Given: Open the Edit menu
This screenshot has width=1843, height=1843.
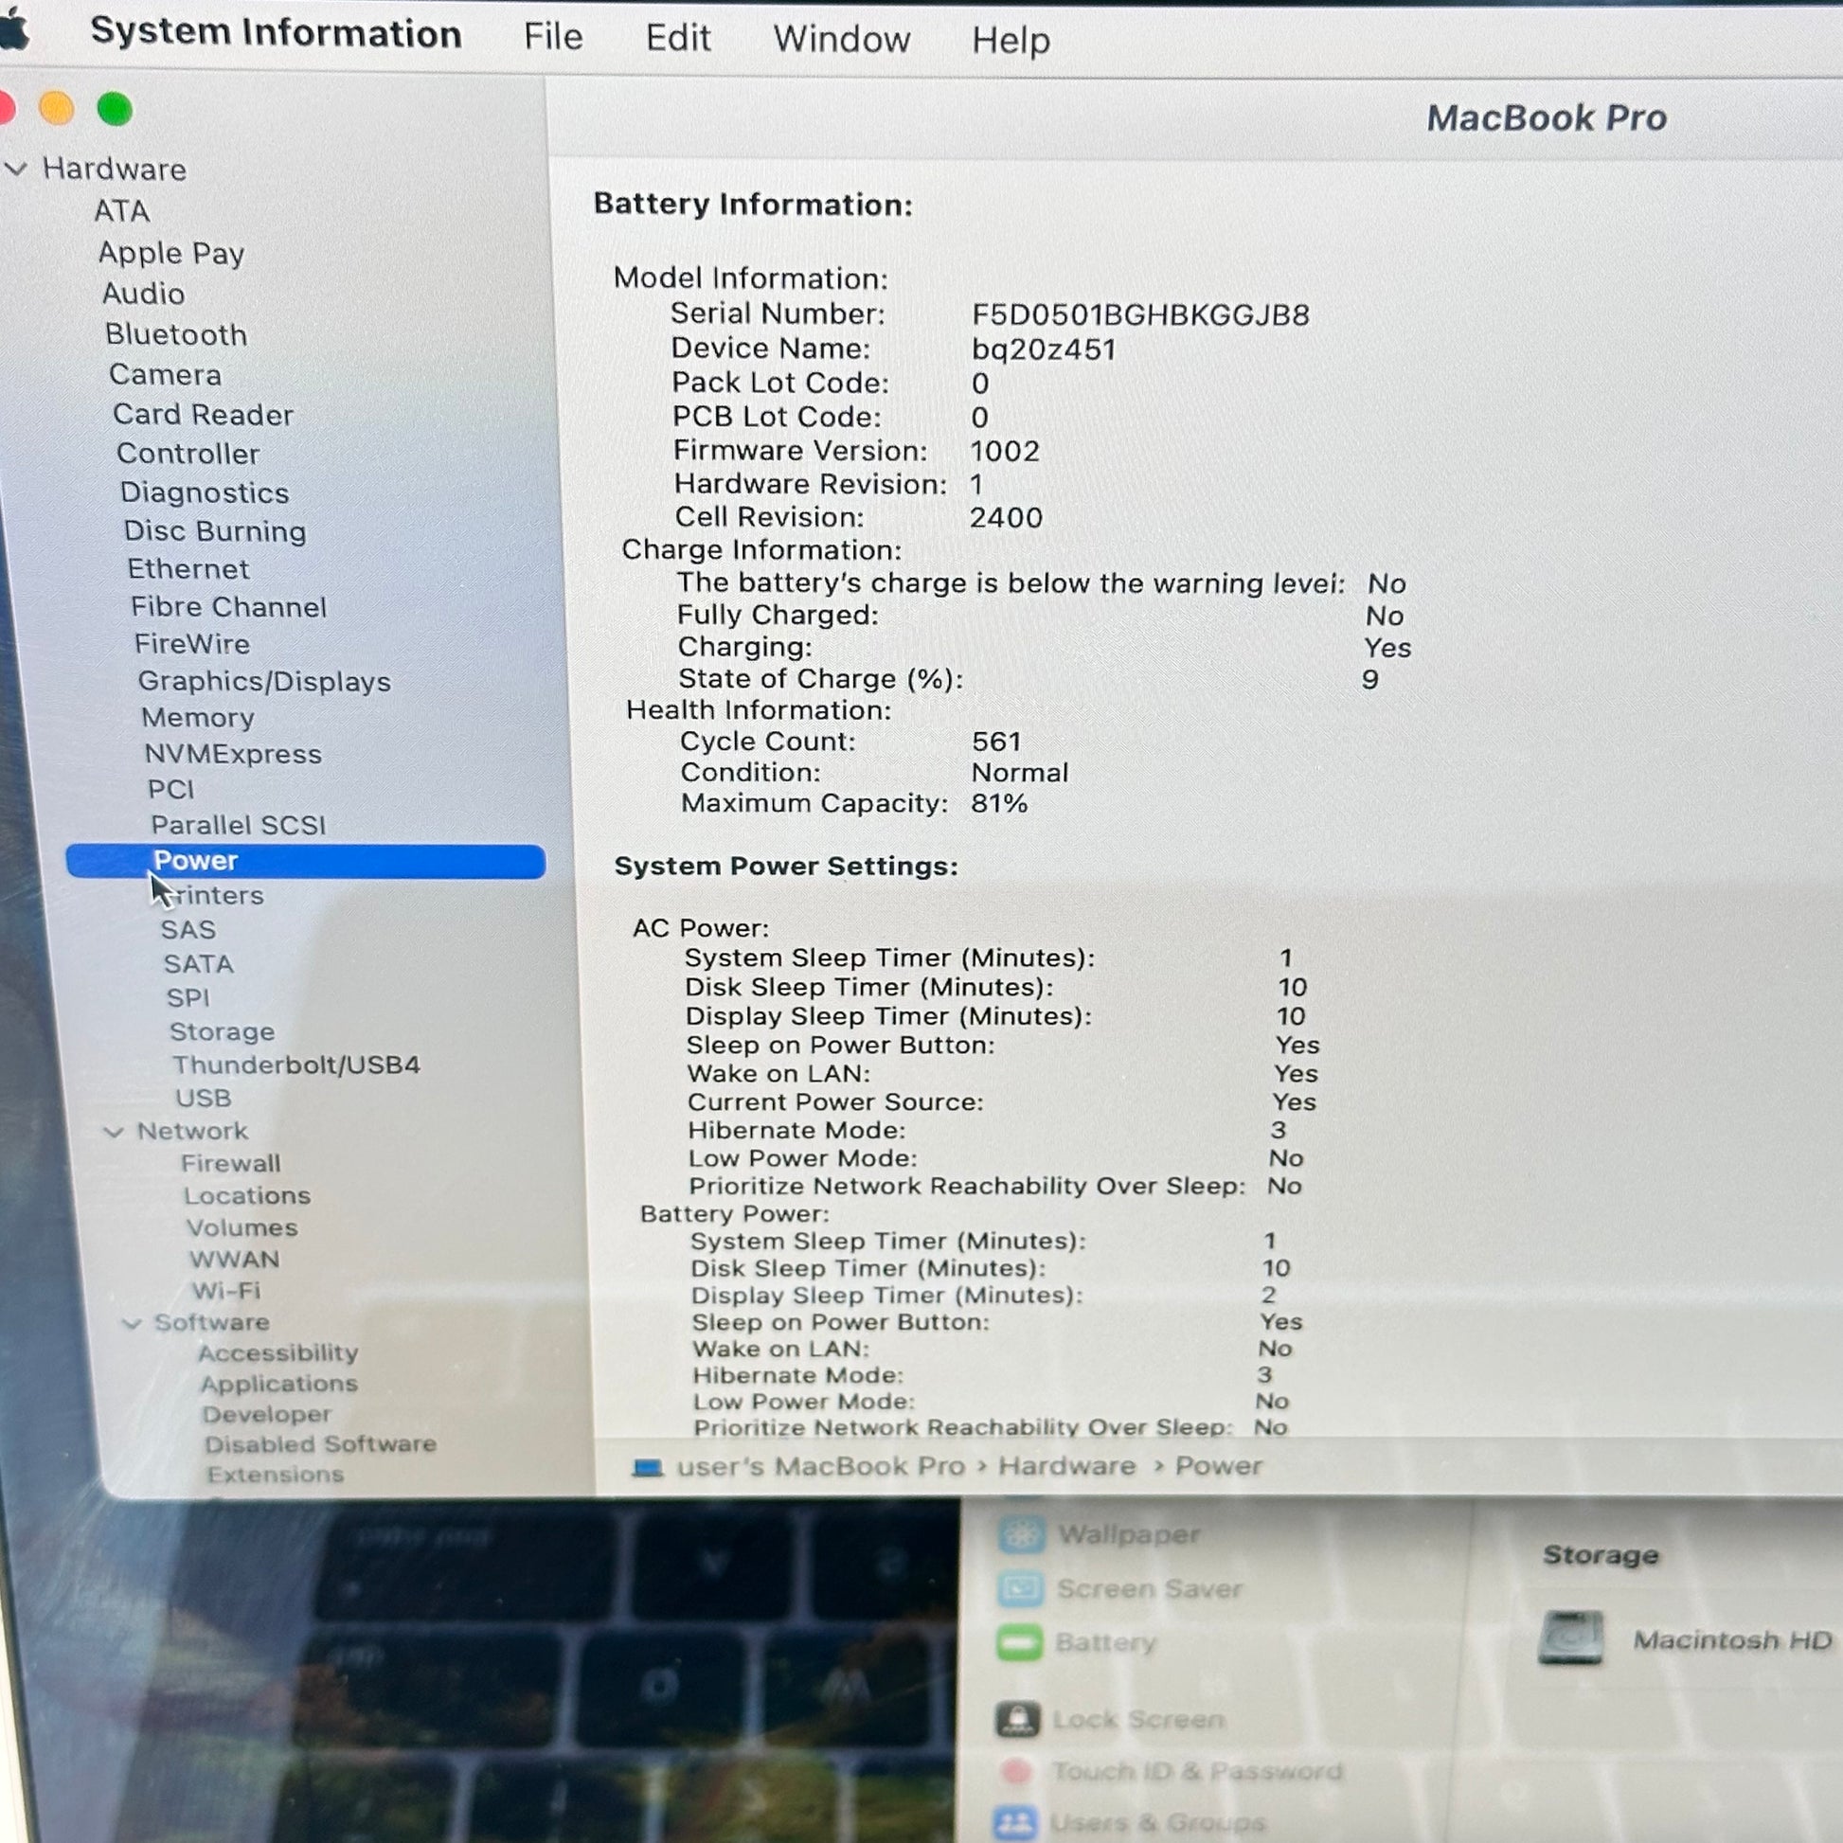Looking at the screenshot, I should click(677, 38).
